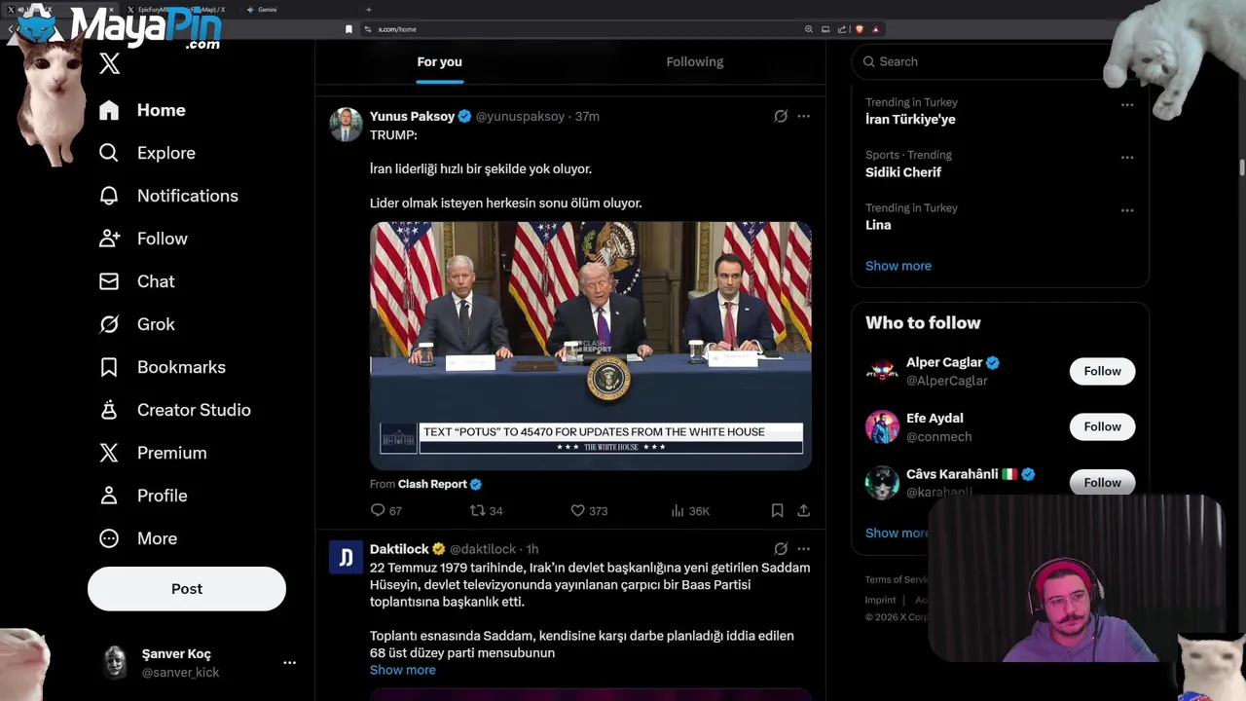
Task: Open options for İran Türkiye'ye trend
Action: [1127, 105]
